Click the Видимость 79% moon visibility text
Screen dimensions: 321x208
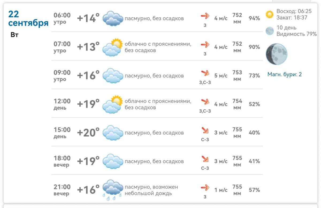coord(297,34)
